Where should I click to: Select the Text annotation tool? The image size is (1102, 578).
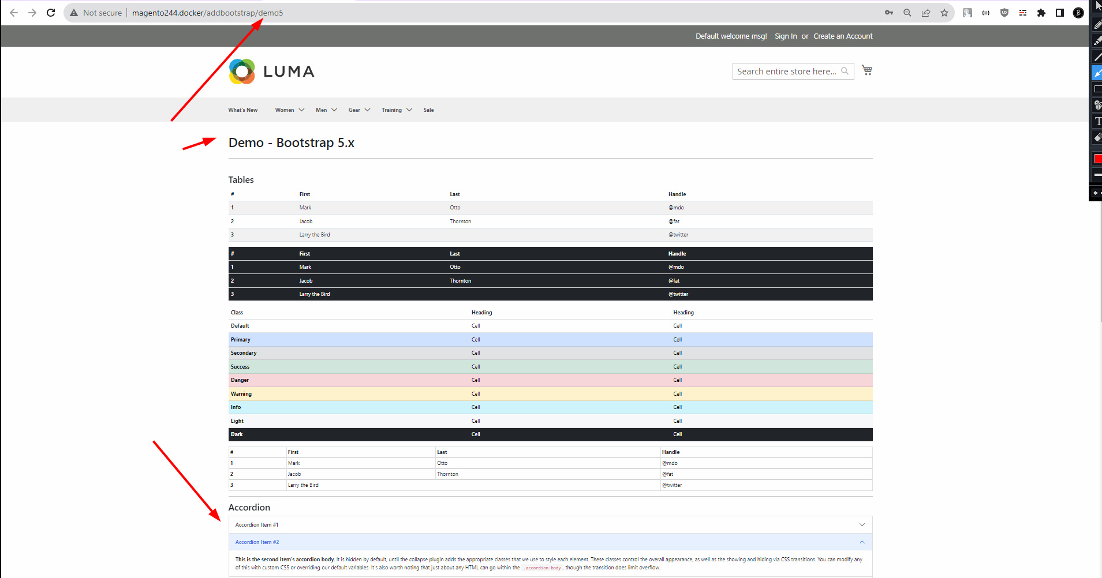pos(1097,121)
